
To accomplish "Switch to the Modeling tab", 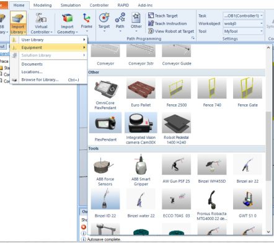I will click(x=43, y=5).
